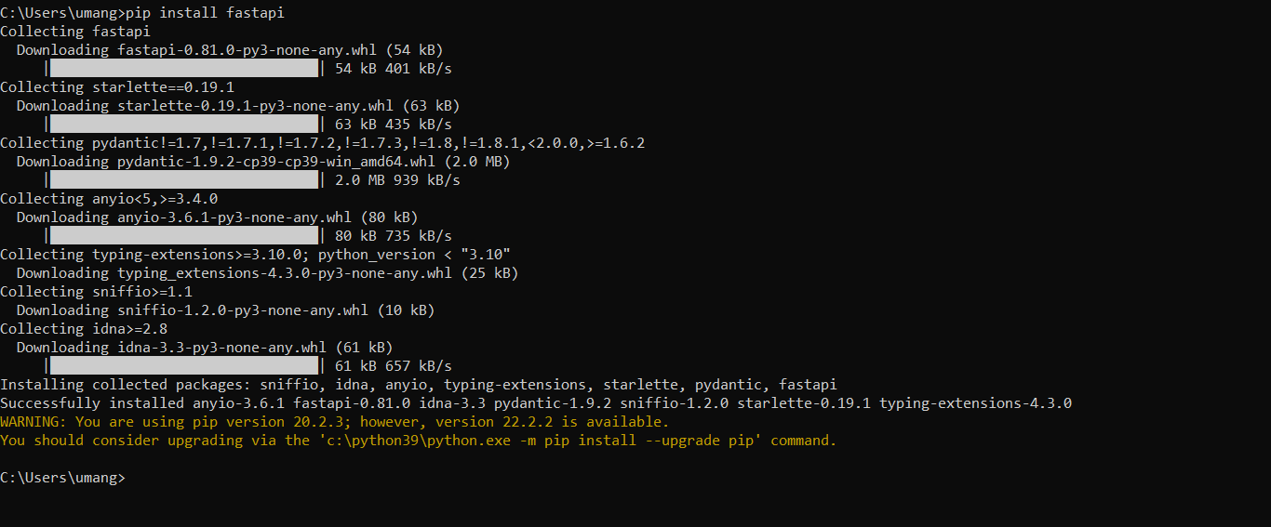Image resolution: width=1271 pixels, height=527 pixels.
Task: Click the pydantic cp39 win_amd64 wheel filename
Action: [276, 162]
